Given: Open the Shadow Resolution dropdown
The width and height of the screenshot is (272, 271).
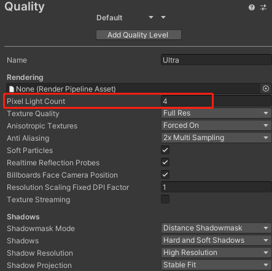Looking at the screenshot, I should point(216,253).
